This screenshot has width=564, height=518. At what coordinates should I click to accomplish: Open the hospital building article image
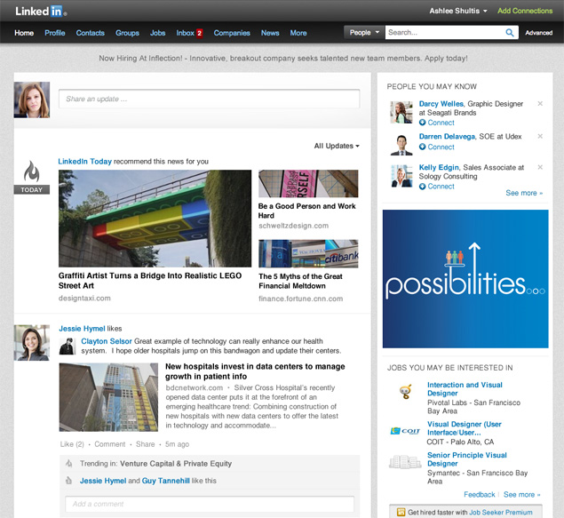108,397
